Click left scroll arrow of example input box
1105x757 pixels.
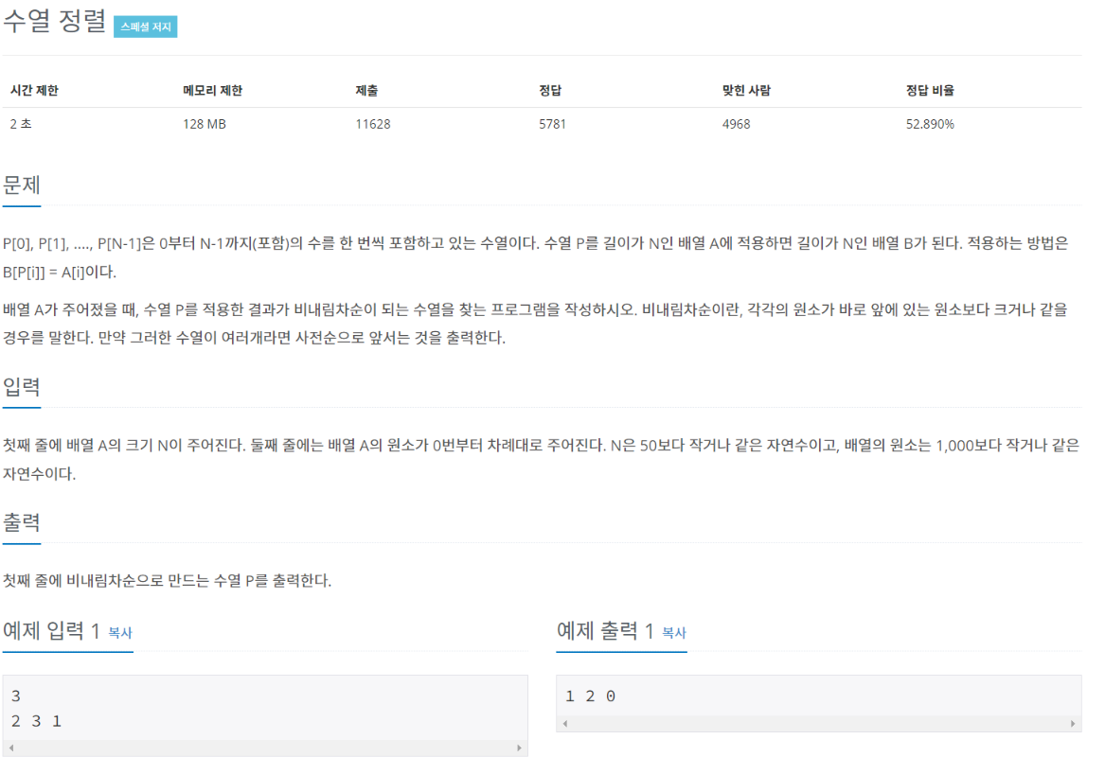click(x=11, y=748)
